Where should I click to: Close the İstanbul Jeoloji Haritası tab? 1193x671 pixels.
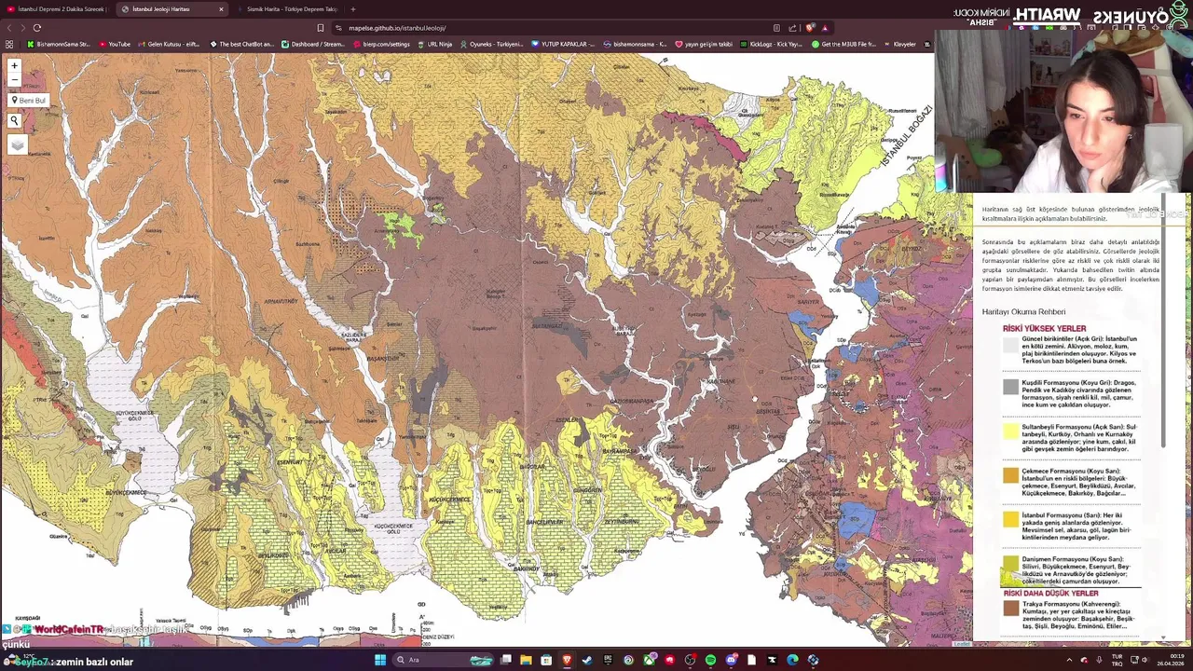(221, 9)
